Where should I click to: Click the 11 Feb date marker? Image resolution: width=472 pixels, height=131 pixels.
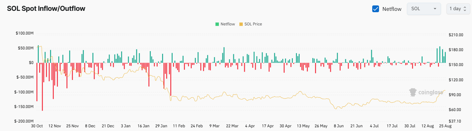(x=179, y=126)
